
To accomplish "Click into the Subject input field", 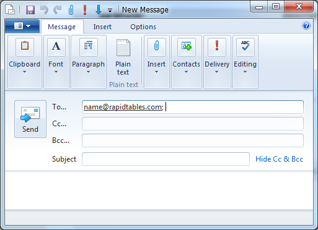I will click(166, 159).
